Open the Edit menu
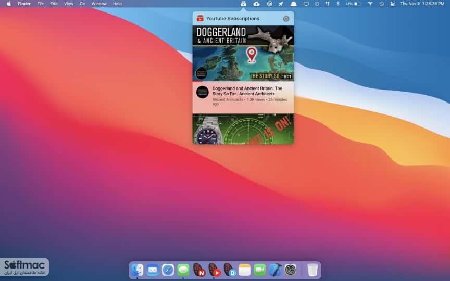This screenshot has width=450, height=281. 54,4
